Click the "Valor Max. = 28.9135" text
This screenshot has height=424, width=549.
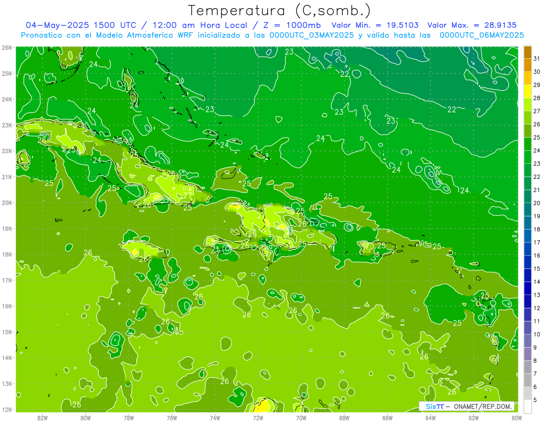click(x=473, y=25)
